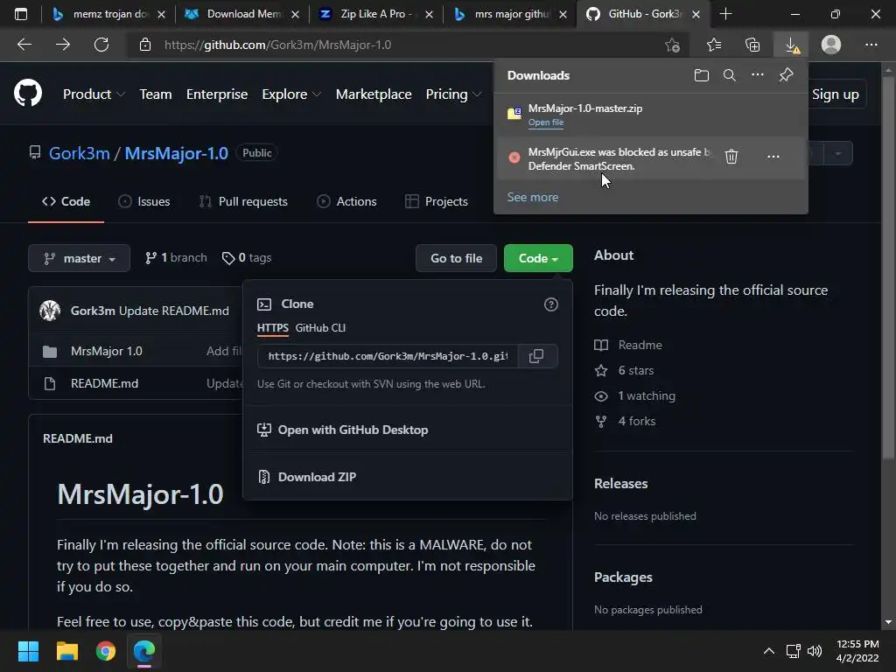Select the repository Code tab
Viewport: 896px width, 672px height.
click(x=66, y=201)
